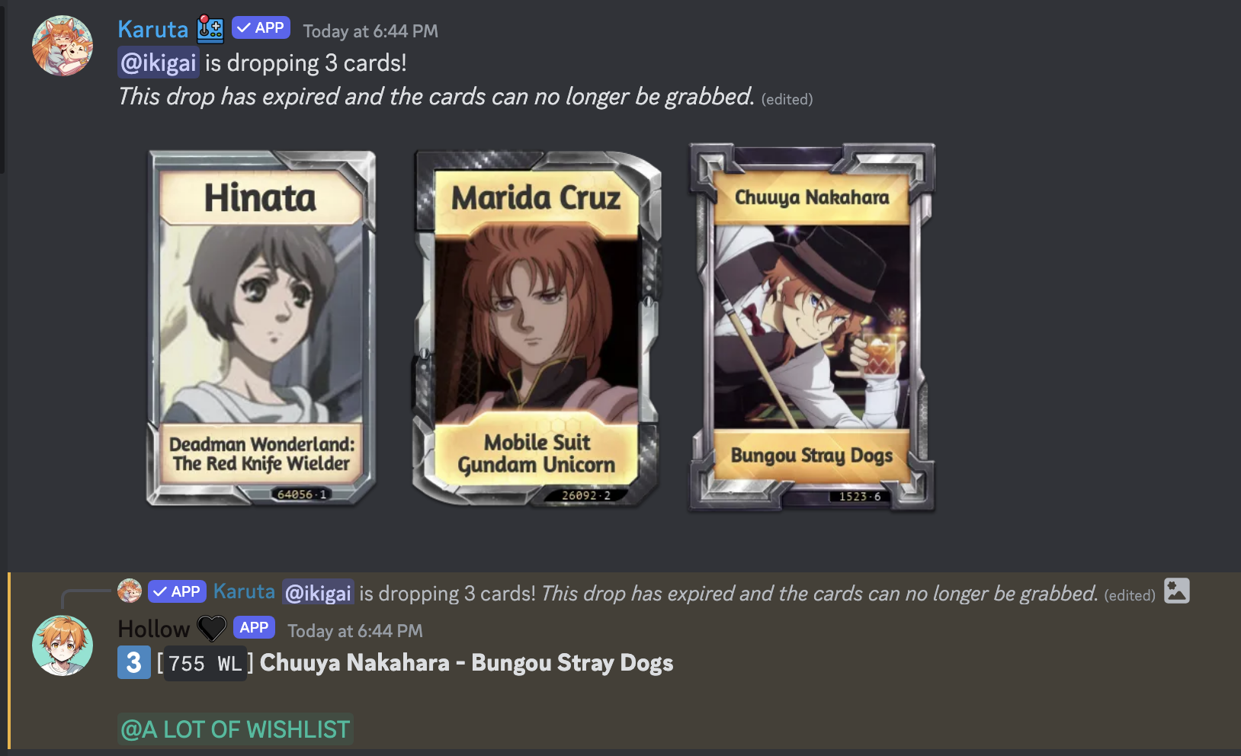The height and width of the screenshot is (756, 1241).
Task: Click the APP tag beside Hollow's name
Action: [x=254, y=627]
